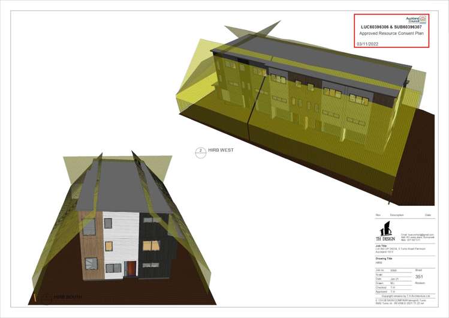Click the 'Date' revision column header
The image size is (449, 318).
point(428,215)
